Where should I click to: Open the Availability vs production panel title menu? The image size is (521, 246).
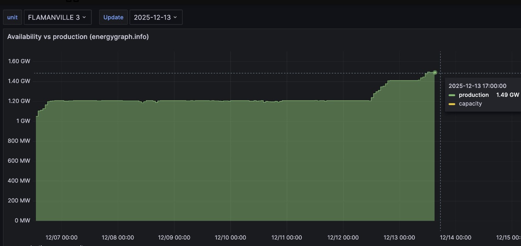(78, 37)
